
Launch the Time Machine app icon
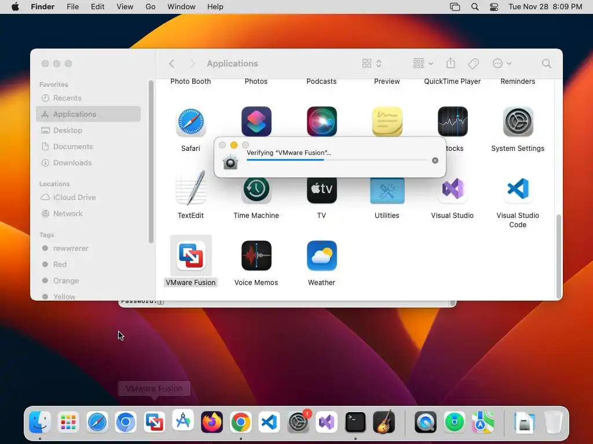[x=256, y=190]
